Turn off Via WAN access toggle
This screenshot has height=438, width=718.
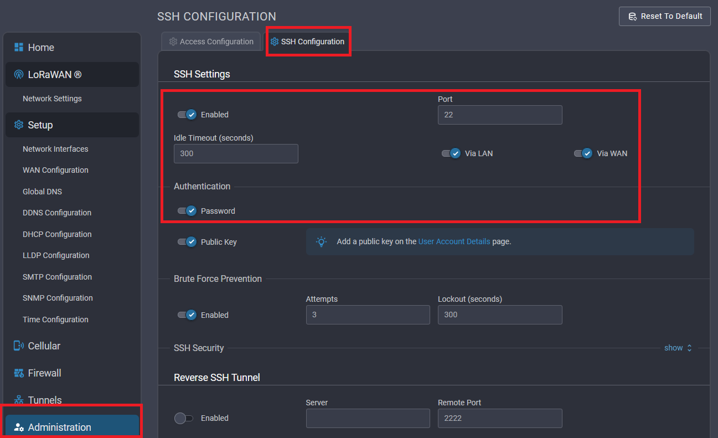click(x=583, y=153)
